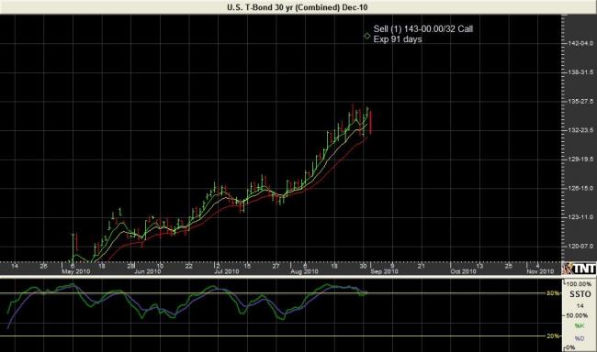Click the diamond marker next to Sell order

click(367, 36)
